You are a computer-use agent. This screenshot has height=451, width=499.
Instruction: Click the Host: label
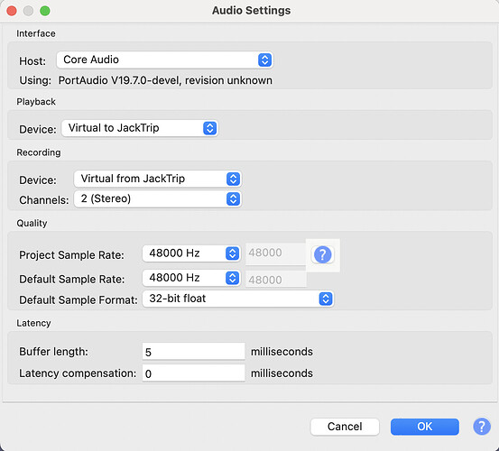(32, 61)
